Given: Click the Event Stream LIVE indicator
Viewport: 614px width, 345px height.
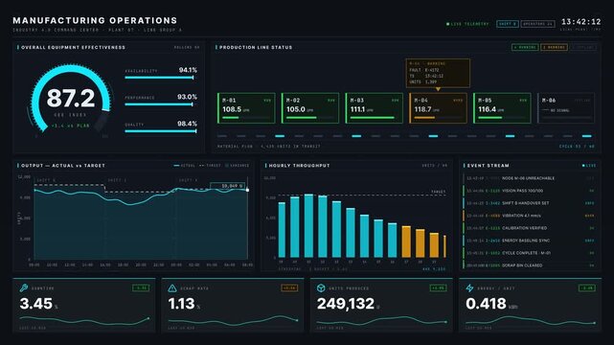Looking at the screenshot, I should [589, 166].
